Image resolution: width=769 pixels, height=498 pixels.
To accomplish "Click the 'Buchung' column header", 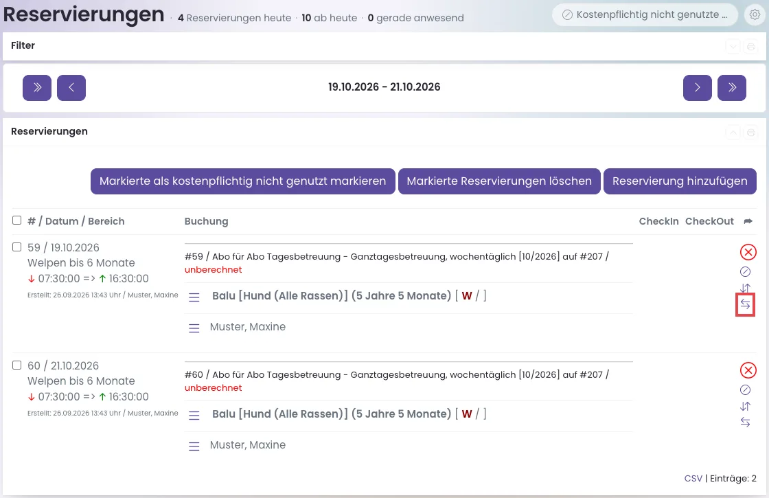I will tap(206, 221).
